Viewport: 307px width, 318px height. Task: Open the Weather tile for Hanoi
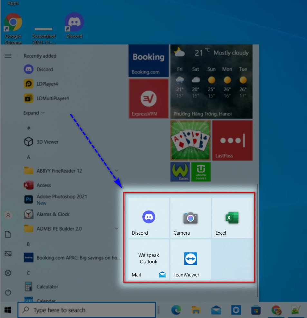coord(211,81)
